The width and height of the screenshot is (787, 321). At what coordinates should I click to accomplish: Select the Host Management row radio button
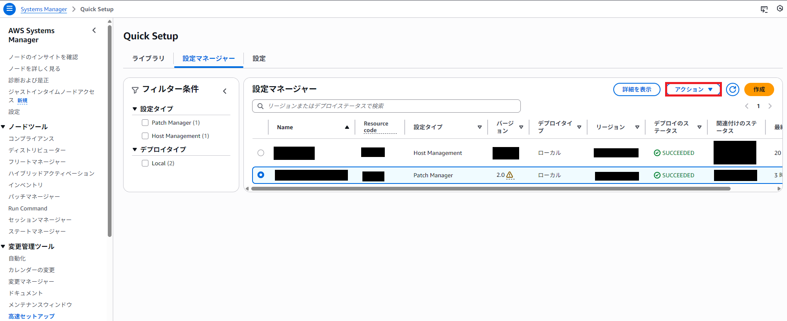(x=261, y=153)
